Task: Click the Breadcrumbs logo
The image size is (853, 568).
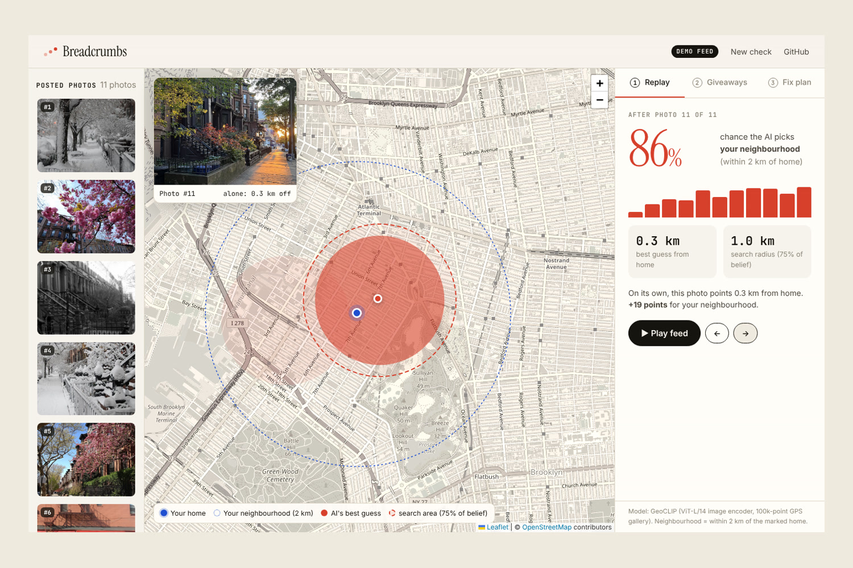Action: (85, 52)
